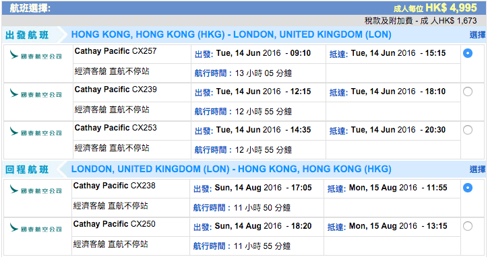Pick return flight CX250 departing 18:20
The image size is (488, 257).
[468, 226]
